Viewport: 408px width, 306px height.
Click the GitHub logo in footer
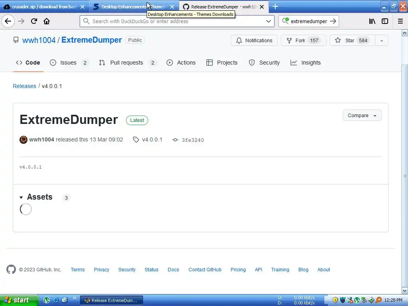pyautogui.click(x=11, y=270)
